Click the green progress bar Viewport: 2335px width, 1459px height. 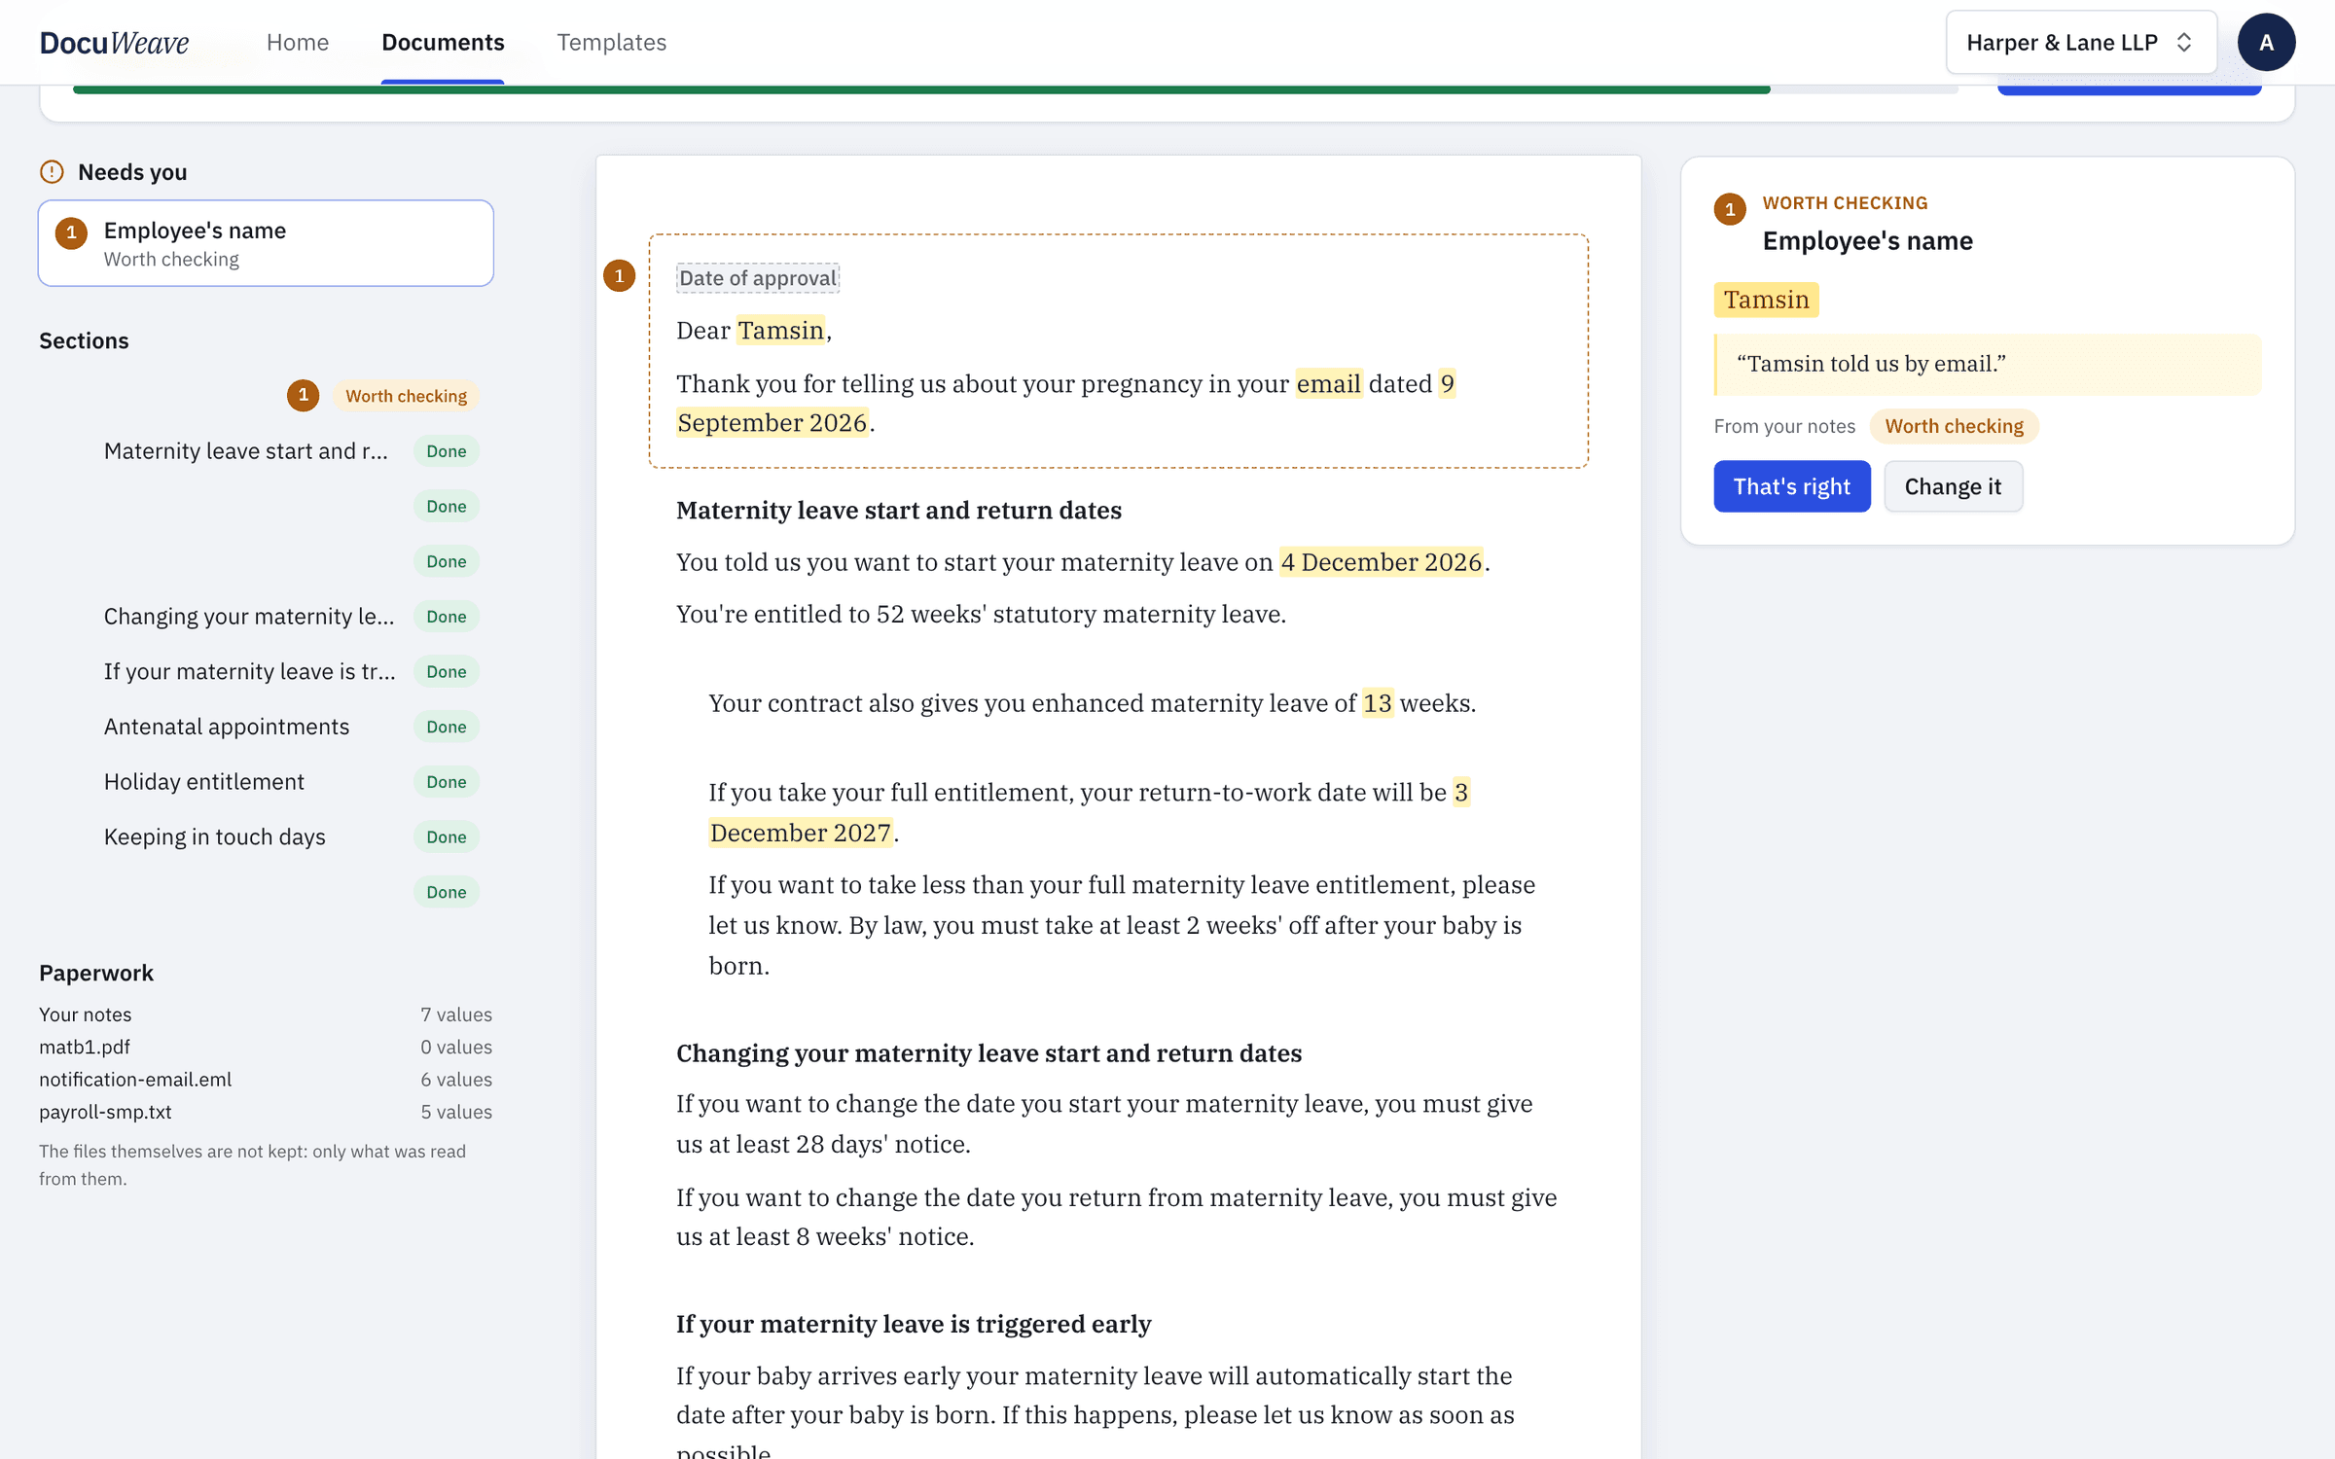[921, 89]
